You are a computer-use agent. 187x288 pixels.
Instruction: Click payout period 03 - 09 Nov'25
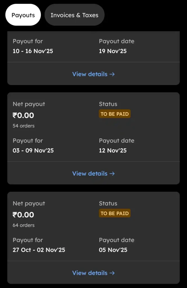(x=33, y=150)
